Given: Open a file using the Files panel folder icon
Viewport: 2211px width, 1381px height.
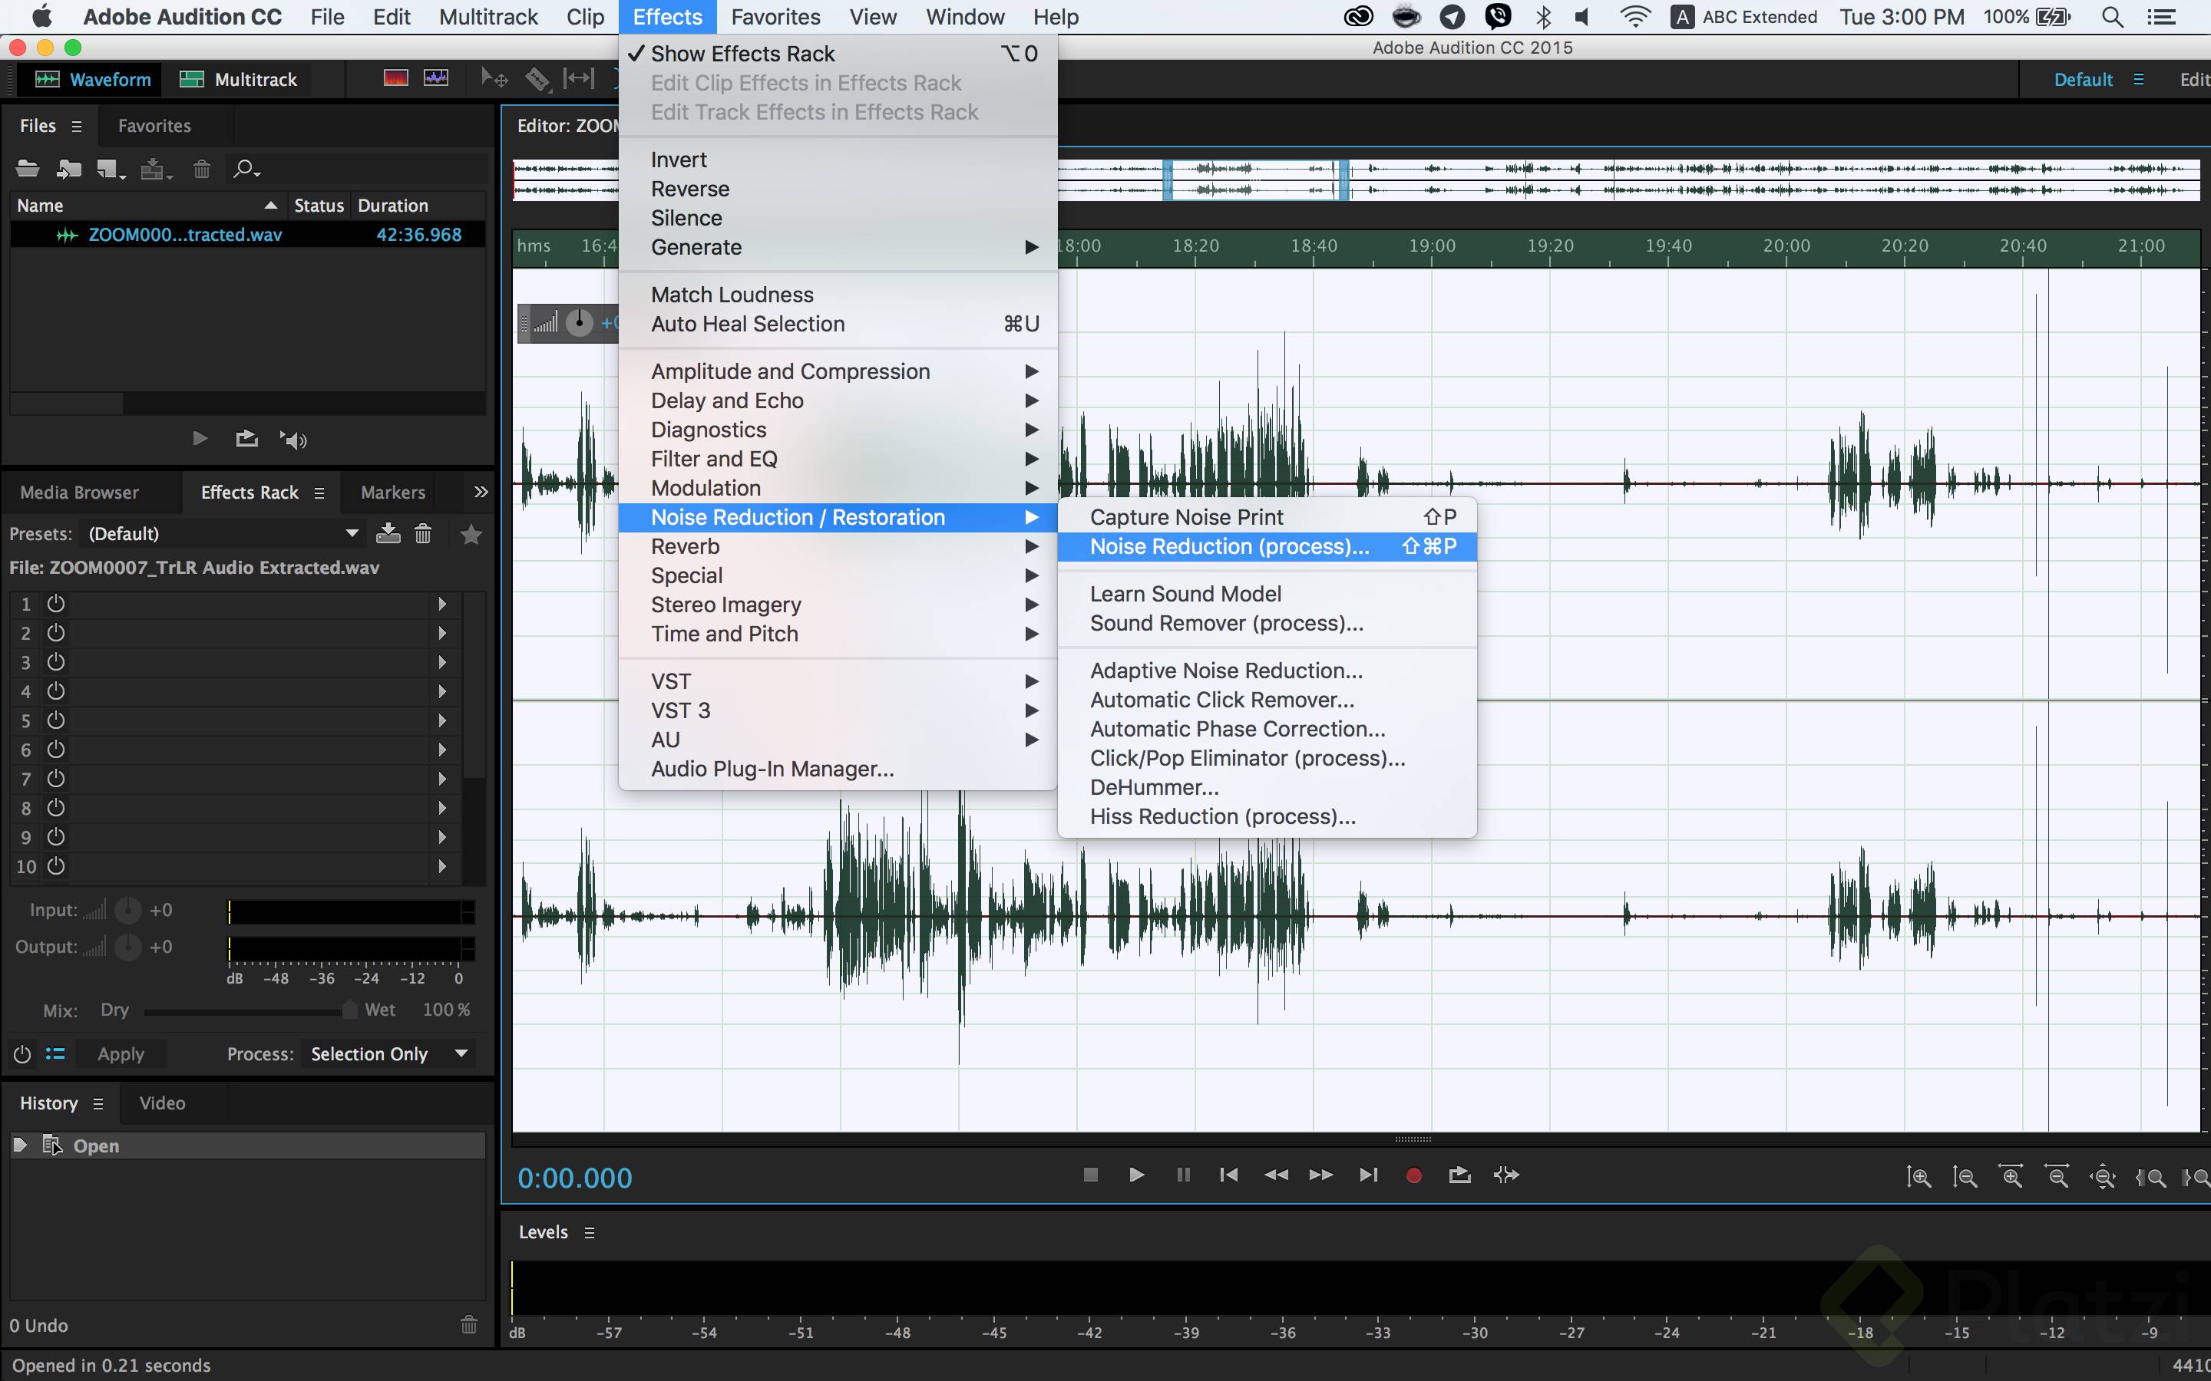Looking at the screenshot, I should tap(28, 169).
